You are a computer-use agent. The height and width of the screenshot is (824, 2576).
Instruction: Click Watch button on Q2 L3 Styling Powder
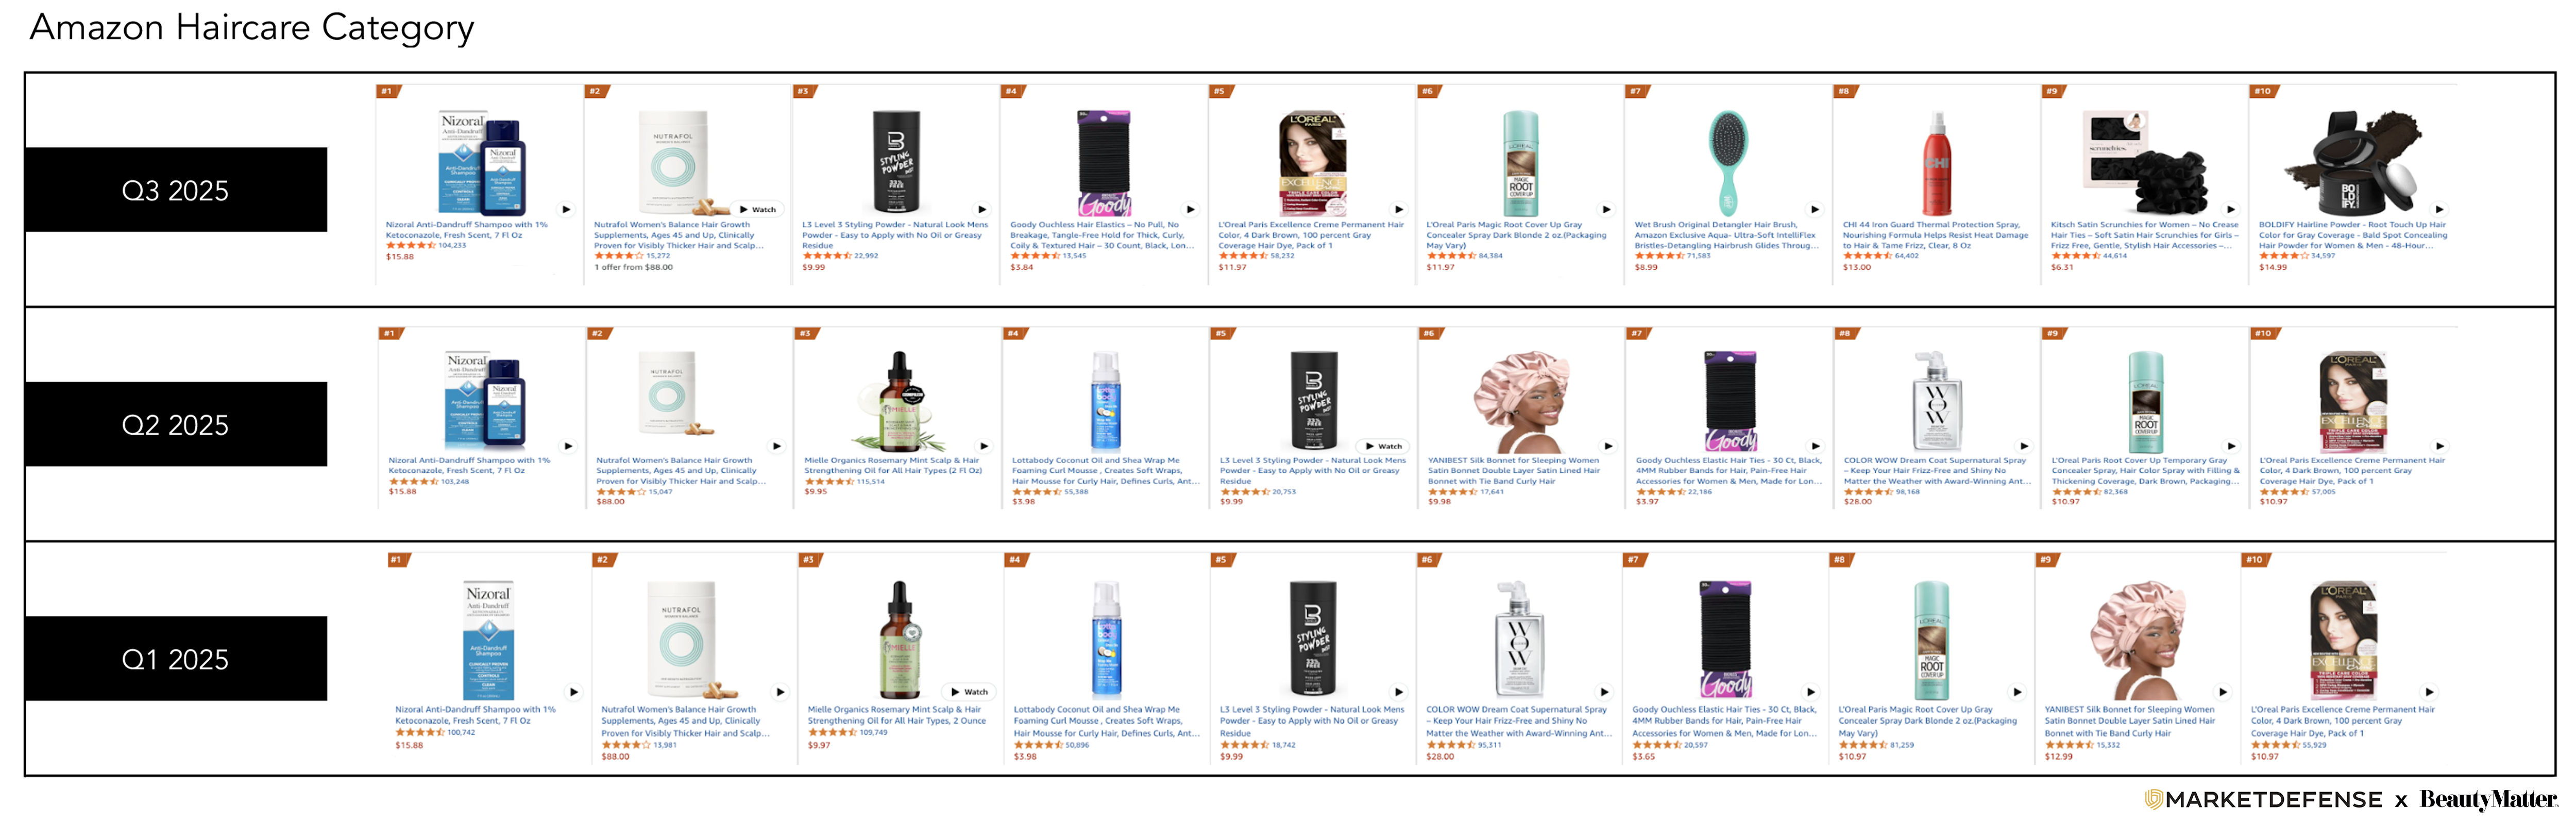click(x=1384, y=446)
